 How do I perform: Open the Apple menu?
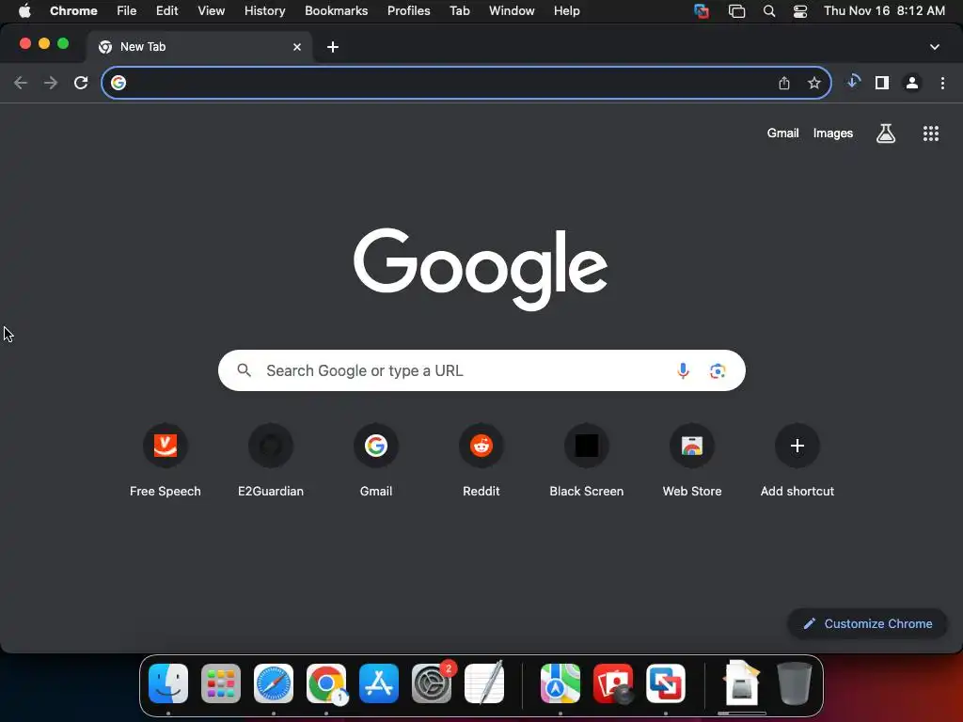point(24,11)
